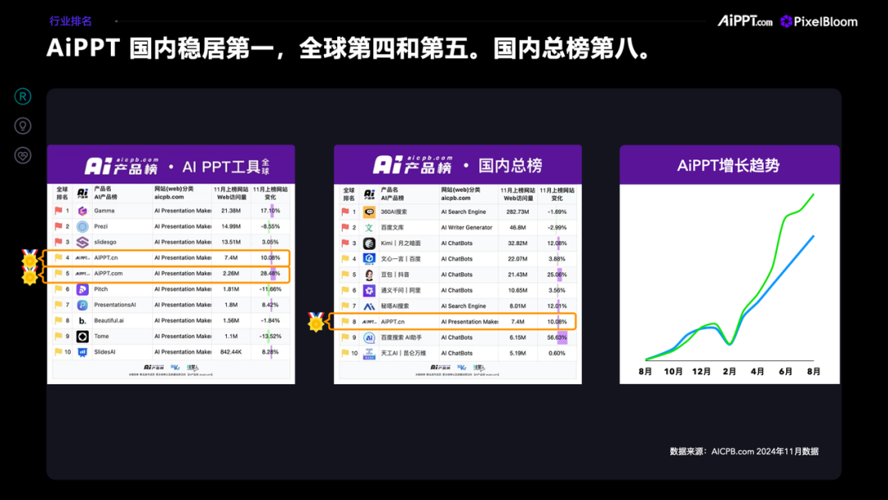Click 文心一言's traffic value 22.07M

518,259
